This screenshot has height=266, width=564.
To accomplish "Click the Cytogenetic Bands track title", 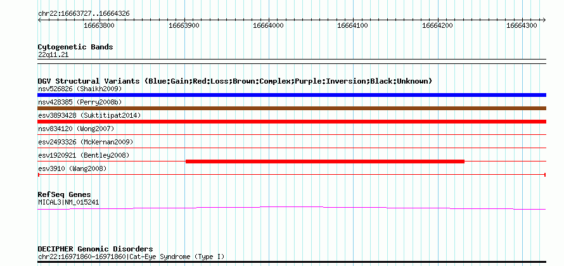I will pos(75,47).
